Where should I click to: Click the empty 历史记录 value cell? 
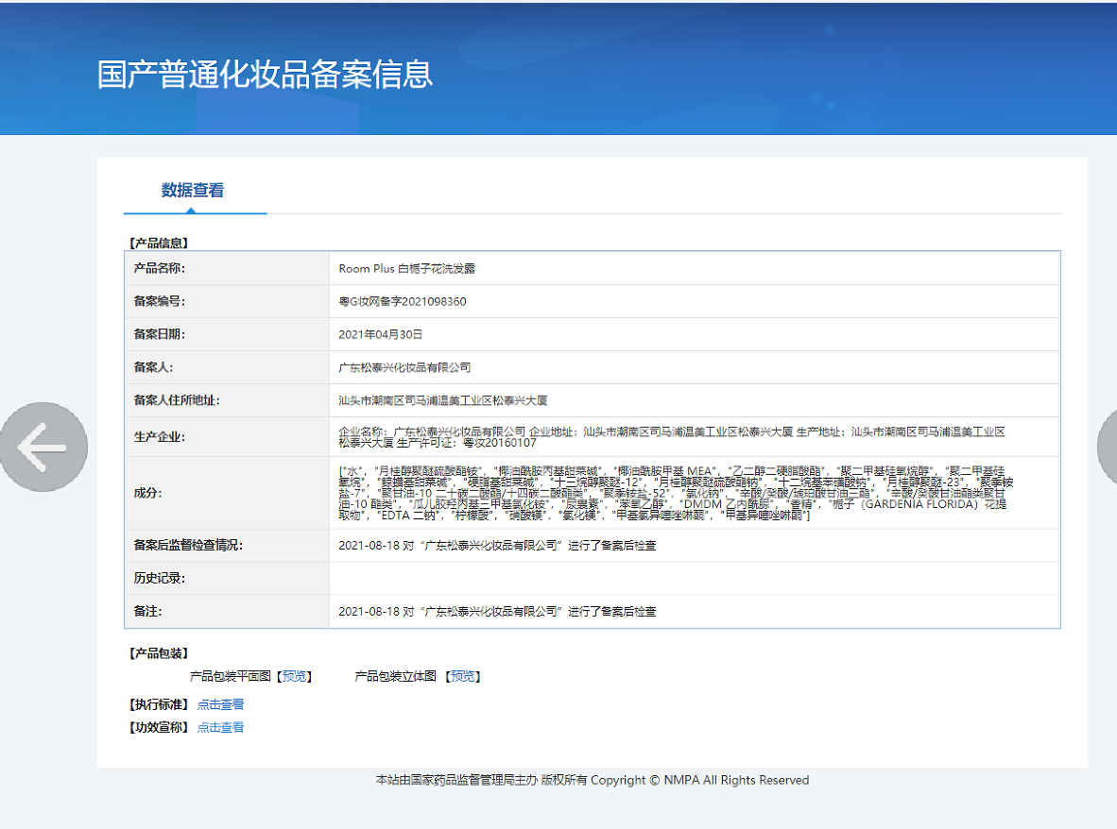pos(694,578)
